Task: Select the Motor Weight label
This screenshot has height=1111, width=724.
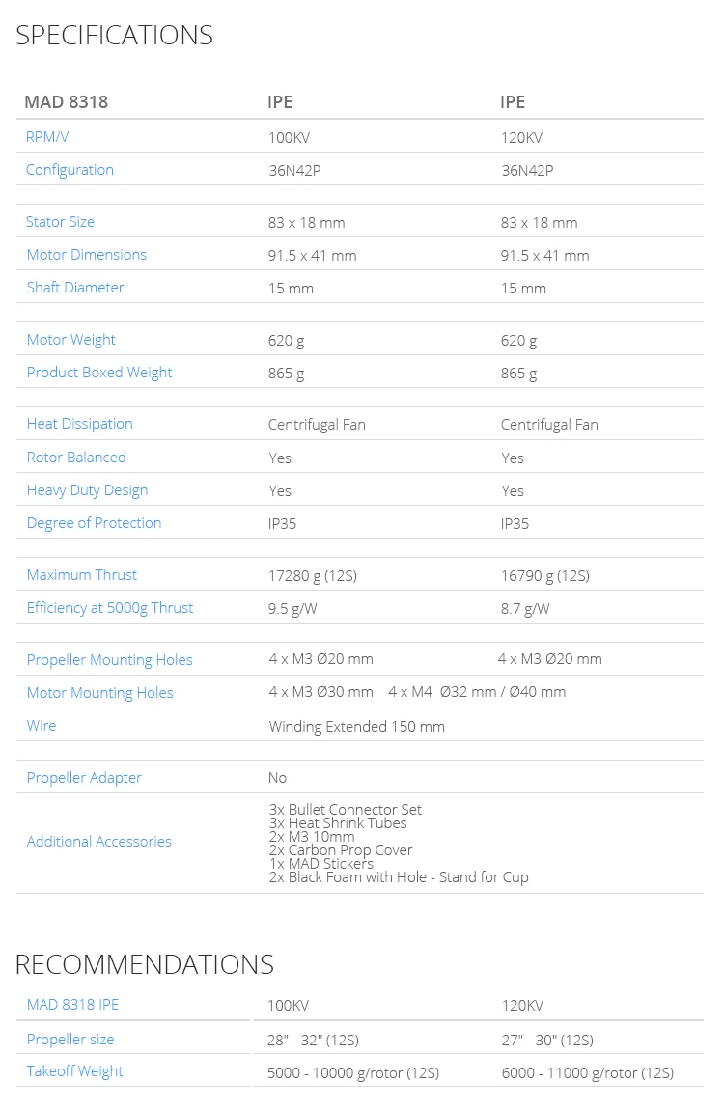Action: tap(70, 340)
